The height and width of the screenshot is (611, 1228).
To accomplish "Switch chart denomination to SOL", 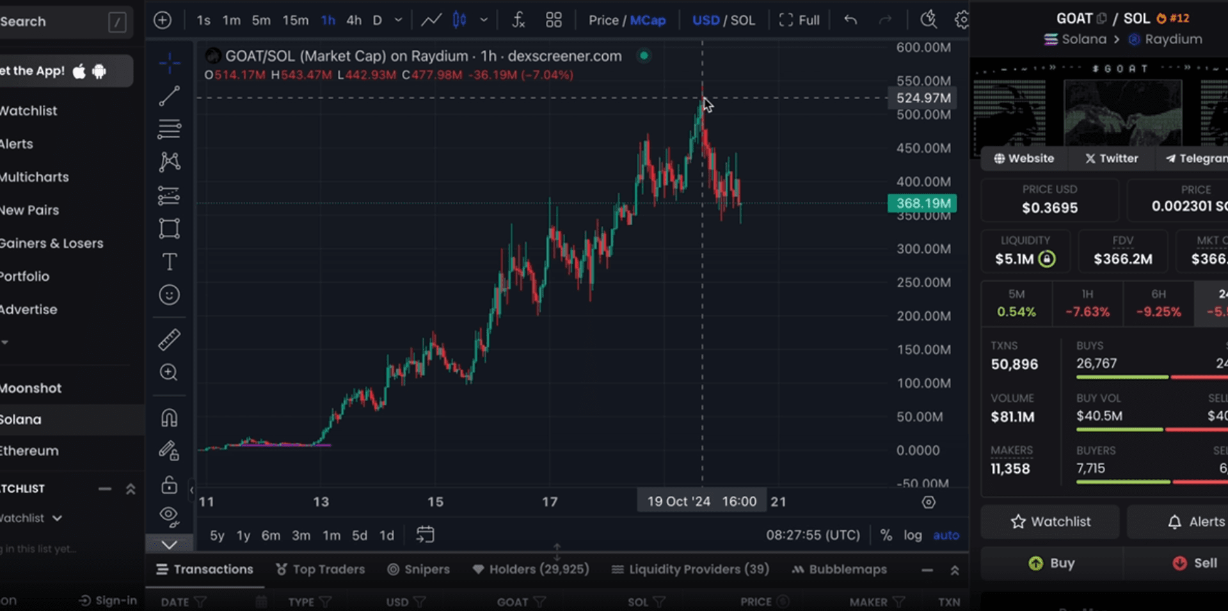I will tap(742, 20).
